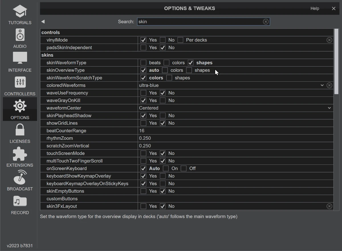Set vinylMode to Per decks

pyautogui.click(x=180, y=40)
